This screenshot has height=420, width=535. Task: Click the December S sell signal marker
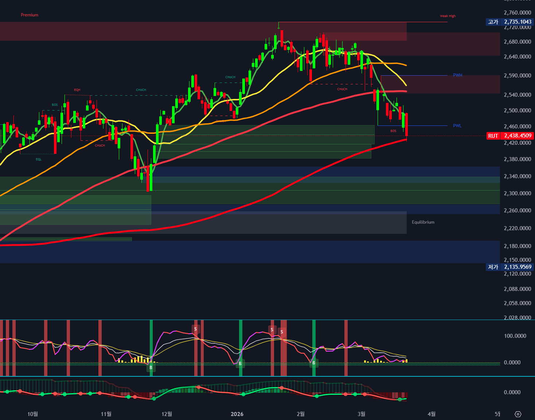196,329
